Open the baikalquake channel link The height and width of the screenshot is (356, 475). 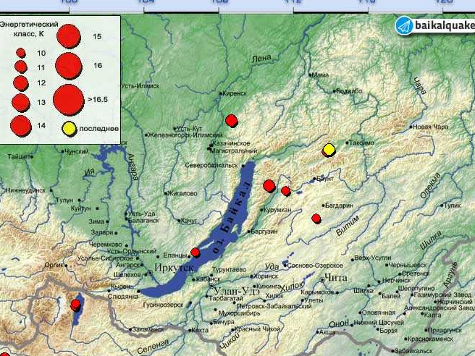[x=444, y=26]
